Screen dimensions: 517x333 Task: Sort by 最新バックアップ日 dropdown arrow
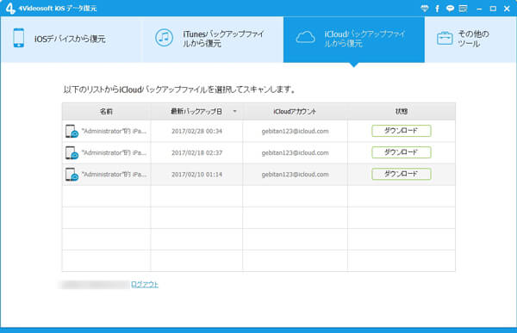pos(234,111)
